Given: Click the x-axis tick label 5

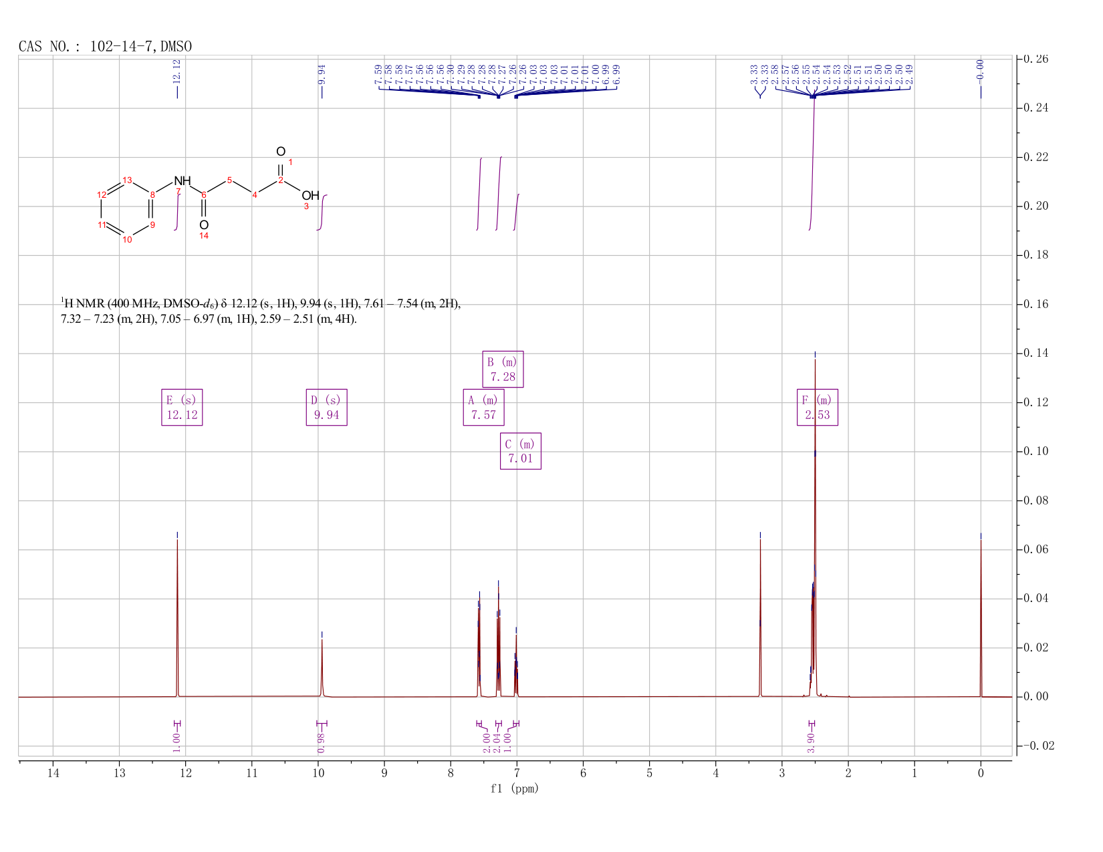Looking at the screenshot, I should [x=649, y=773].
